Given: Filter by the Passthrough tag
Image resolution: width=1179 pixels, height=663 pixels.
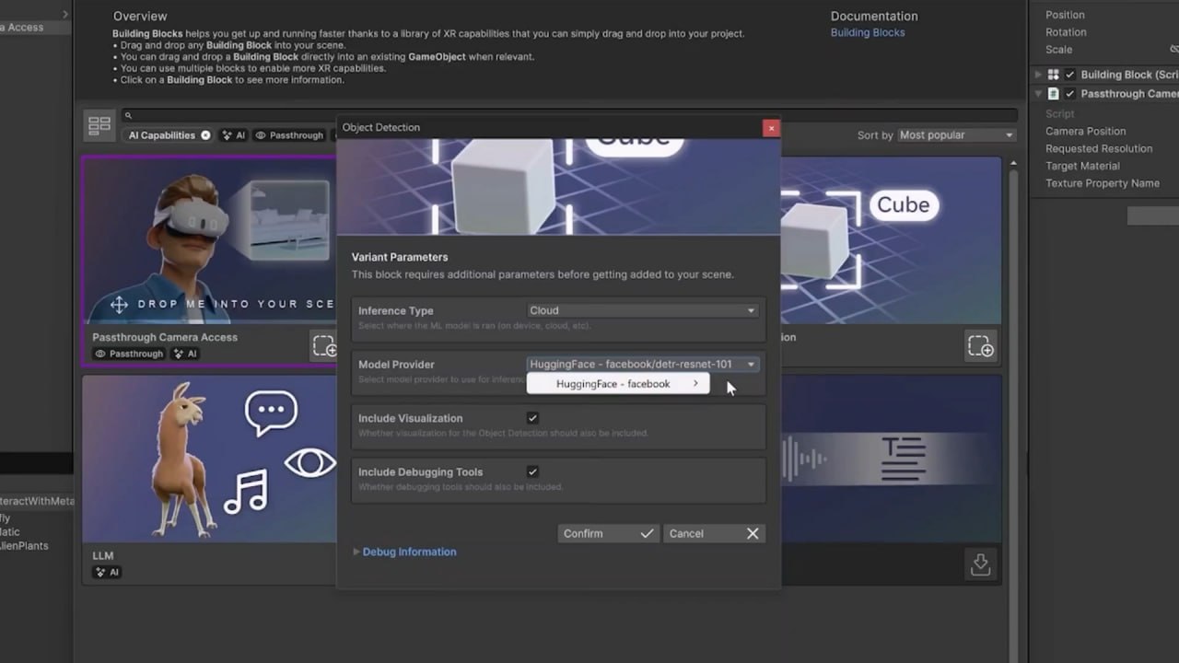Looking at the screenshot, I should 289,135.
